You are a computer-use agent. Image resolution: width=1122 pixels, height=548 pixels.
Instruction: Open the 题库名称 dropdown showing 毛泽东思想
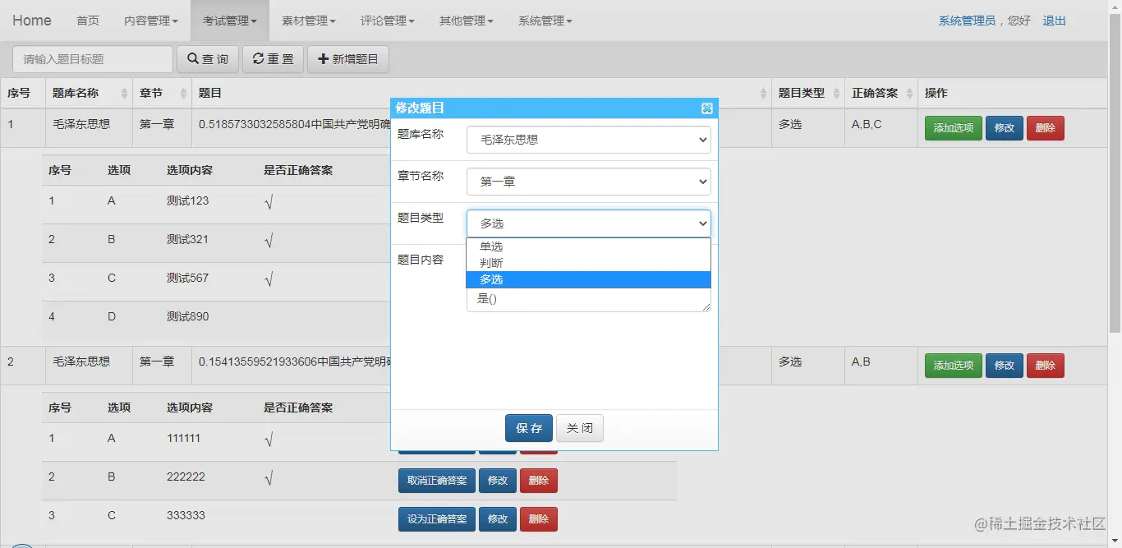589,140
